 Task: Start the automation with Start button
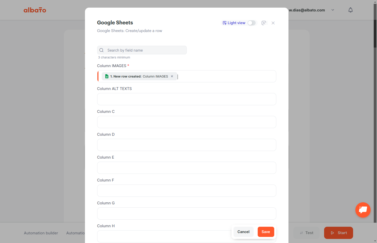(339, 233)
